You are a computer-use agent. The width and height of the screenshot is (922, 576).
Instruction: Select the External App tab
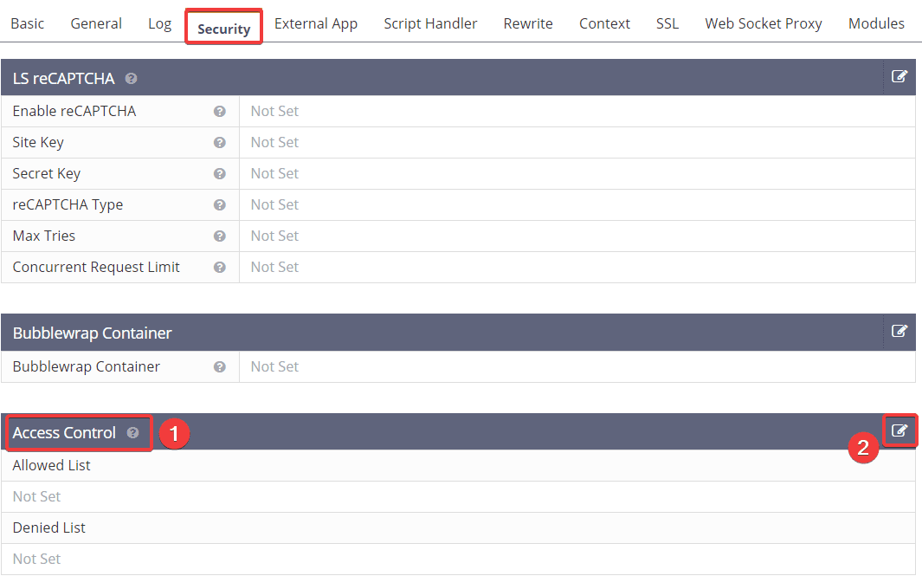coord(316,23)
